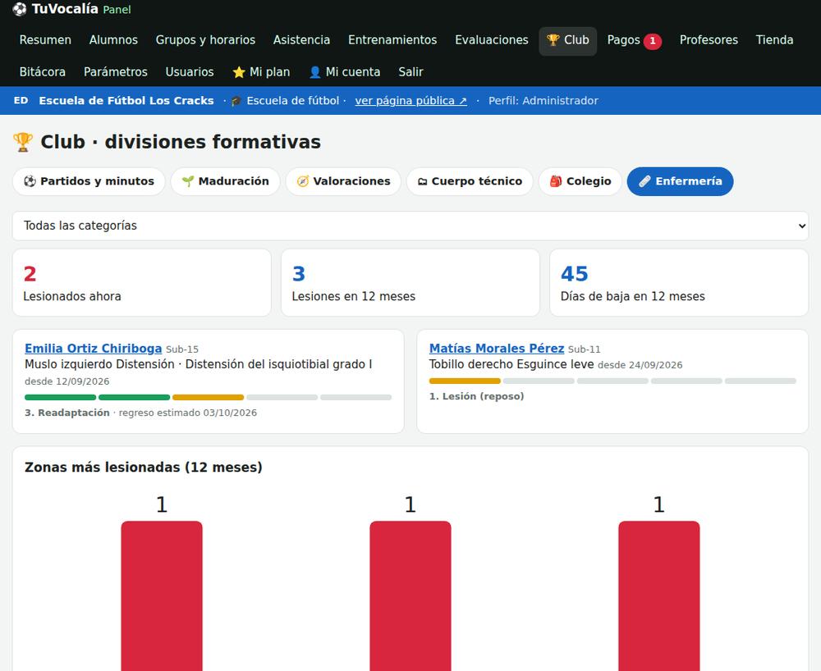Click the TuVocalía soccer ball logo
The height and width of the screenshot is (671, 821).
tap(20, 9)
